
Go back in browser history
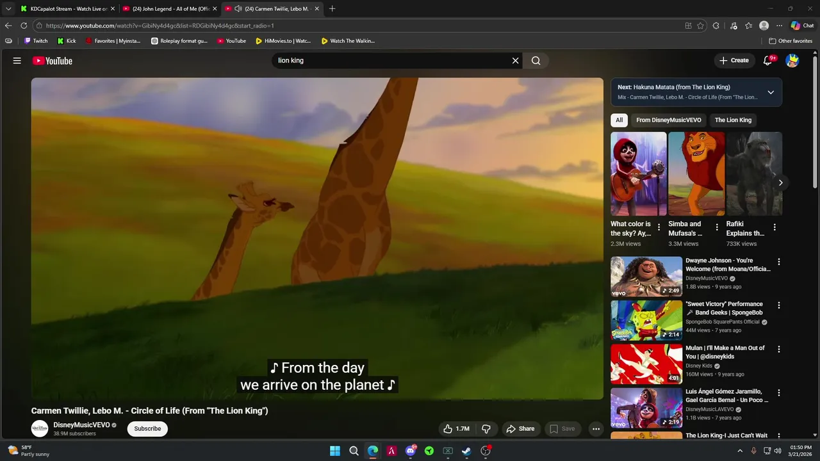[x=8, y=26]
